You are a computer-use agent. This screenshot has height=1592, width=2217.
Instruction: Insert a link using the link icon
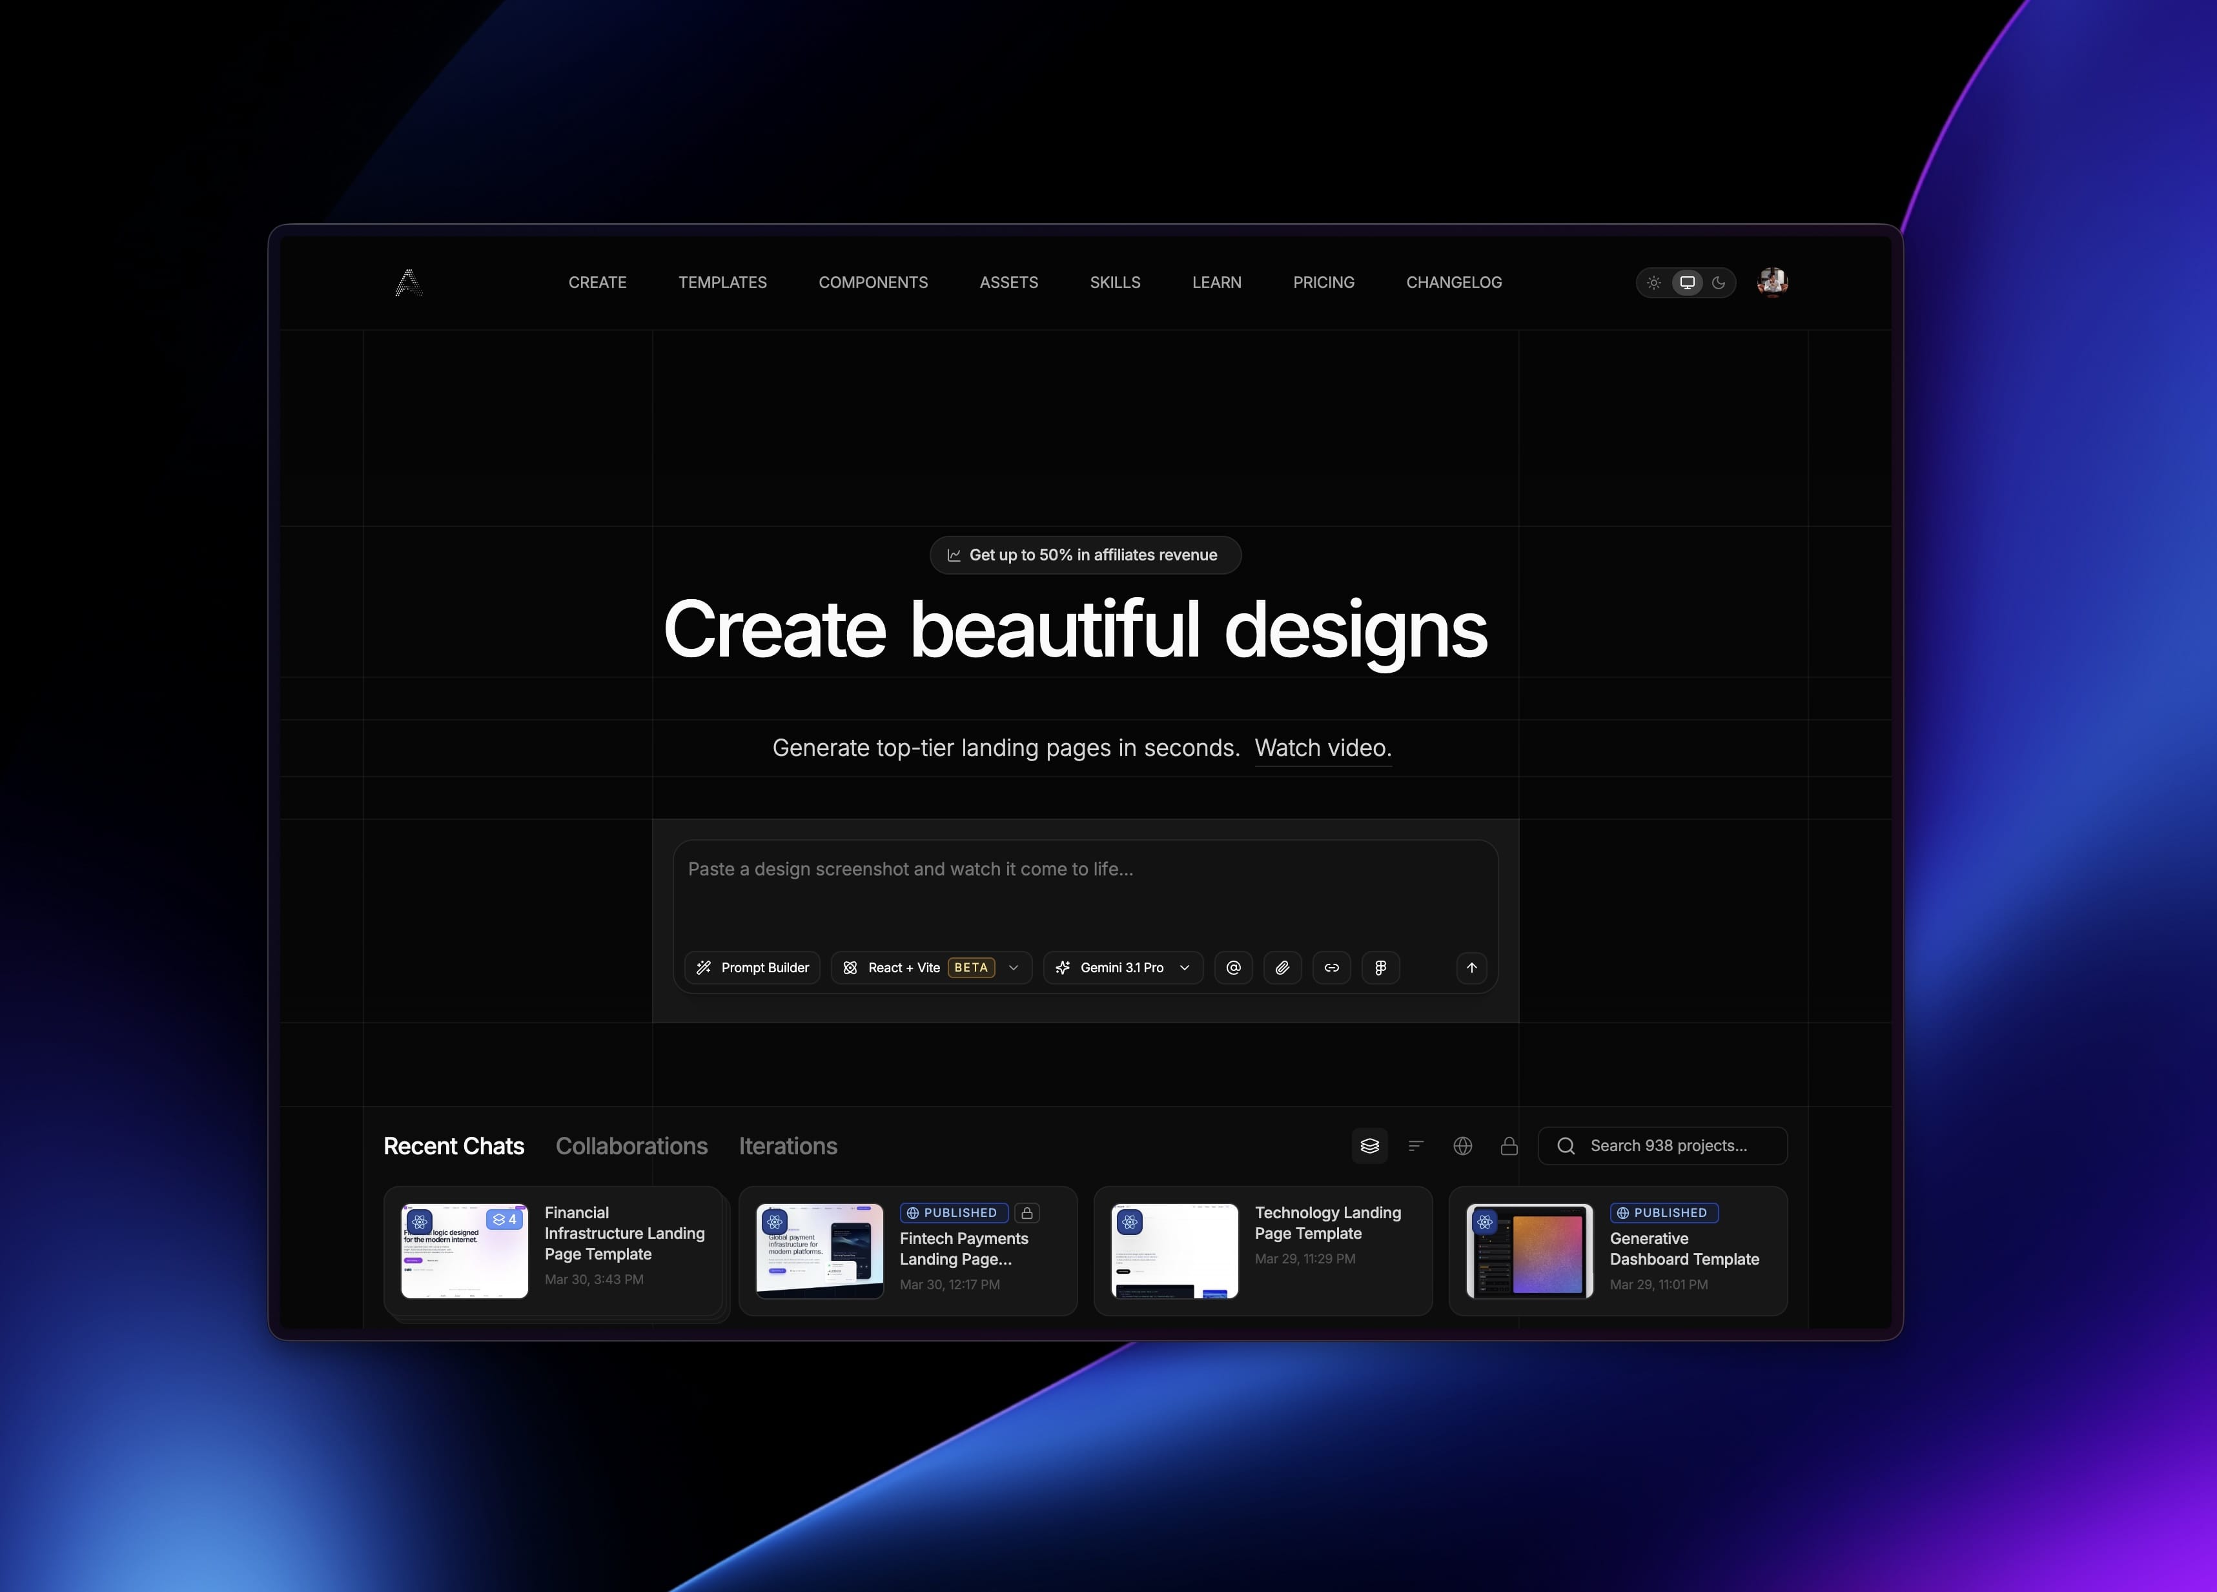(x=1331, y=968)
